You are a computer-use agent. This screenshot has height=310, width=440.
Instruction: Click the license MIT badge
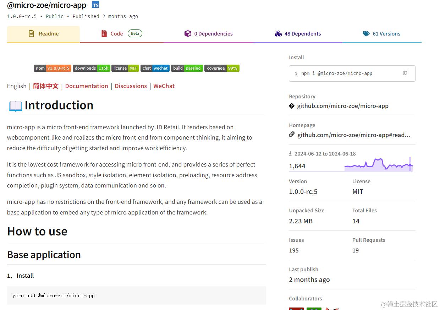(x=125, y=68)
